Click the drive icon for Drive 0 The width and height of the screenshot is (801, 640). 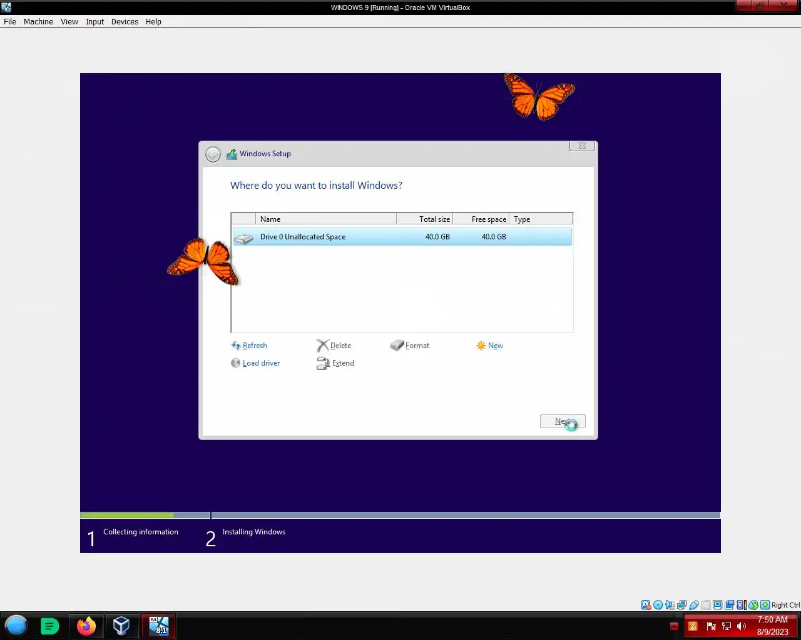click(x=243, y=237)
